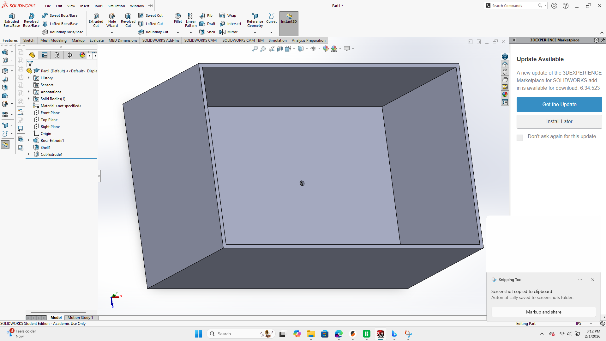
Task: Click Markup and share in Snipping Tool
Action: coord(543,312)
